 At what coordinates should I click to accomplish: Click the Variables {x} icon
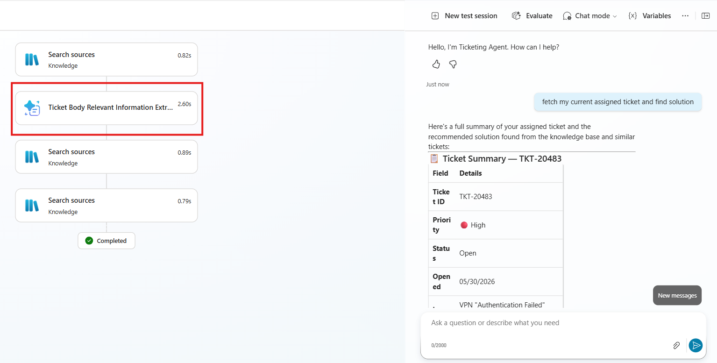click(633, 16)
